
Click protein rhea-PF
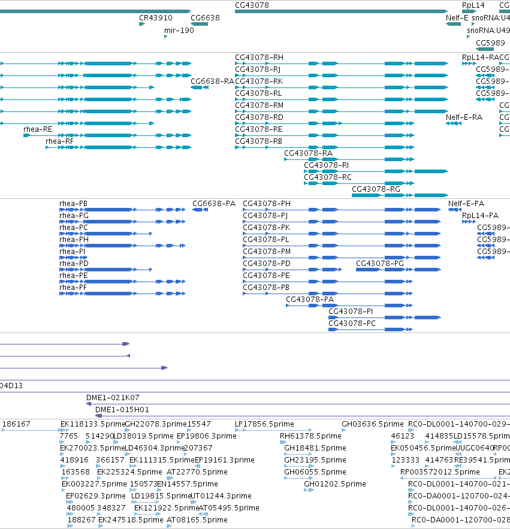coord(122,294)
